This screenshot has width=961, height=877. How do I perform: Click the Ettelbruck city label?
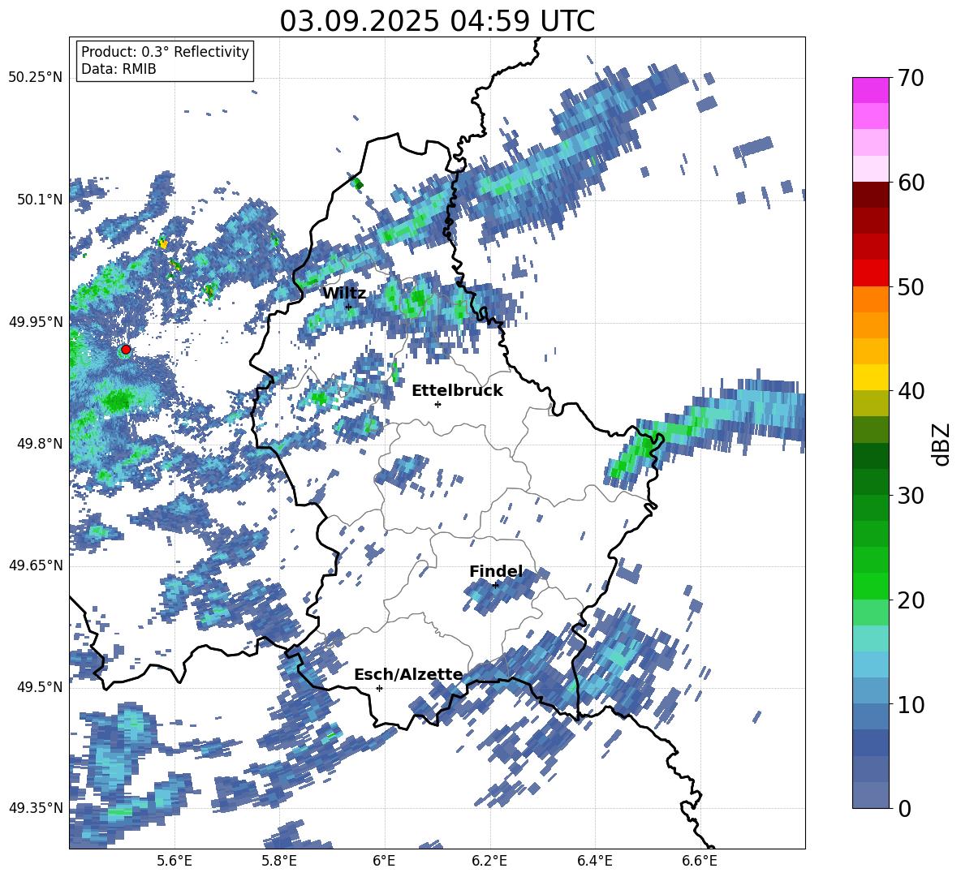[x=457, y=391]
